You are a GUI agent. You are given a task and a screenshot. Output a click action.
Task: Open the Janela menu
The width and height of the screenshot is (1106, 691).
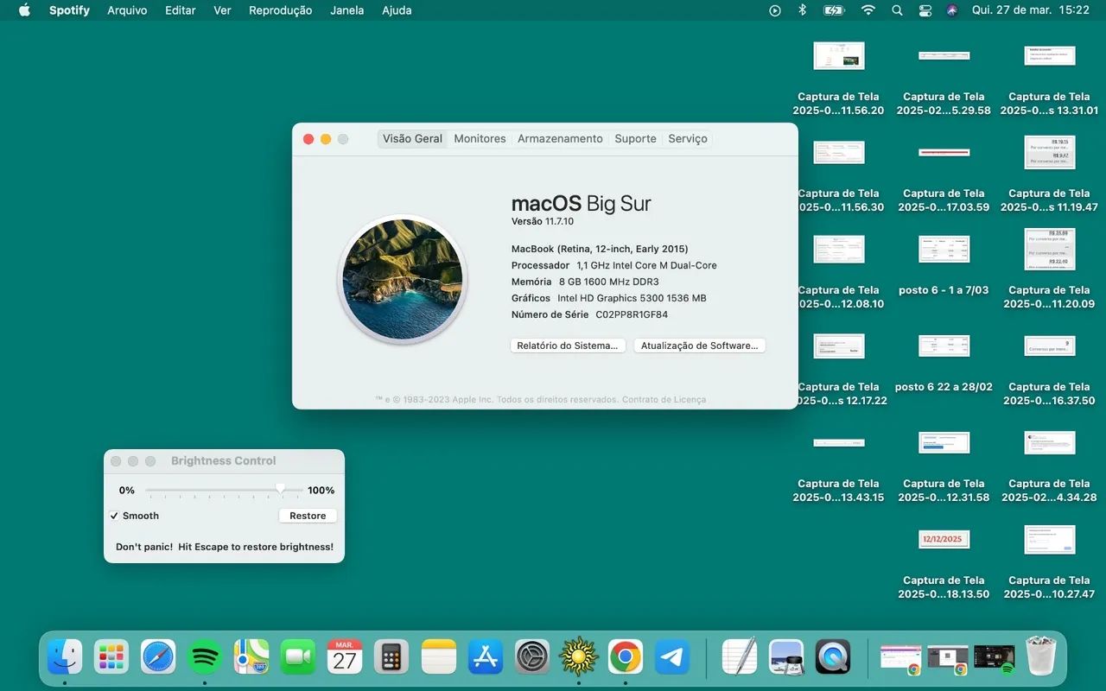point(346,10)
